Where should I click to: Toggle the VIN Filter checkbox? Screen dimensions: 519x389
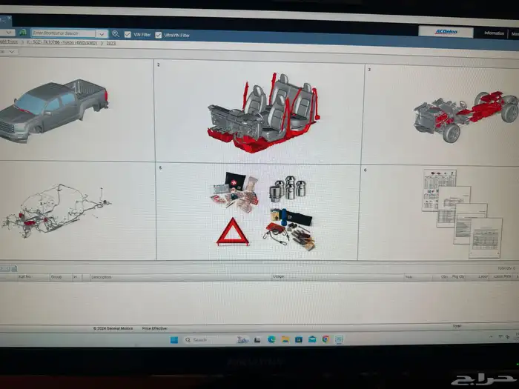coord(128,34)
